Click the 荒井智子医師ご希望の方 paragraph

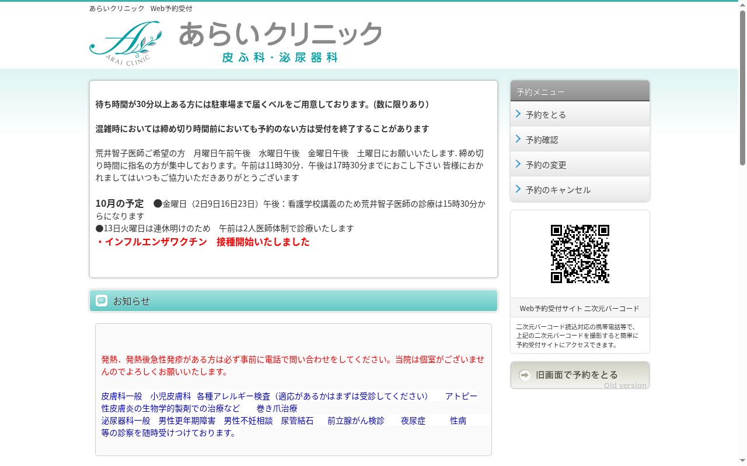pos(290,165)
